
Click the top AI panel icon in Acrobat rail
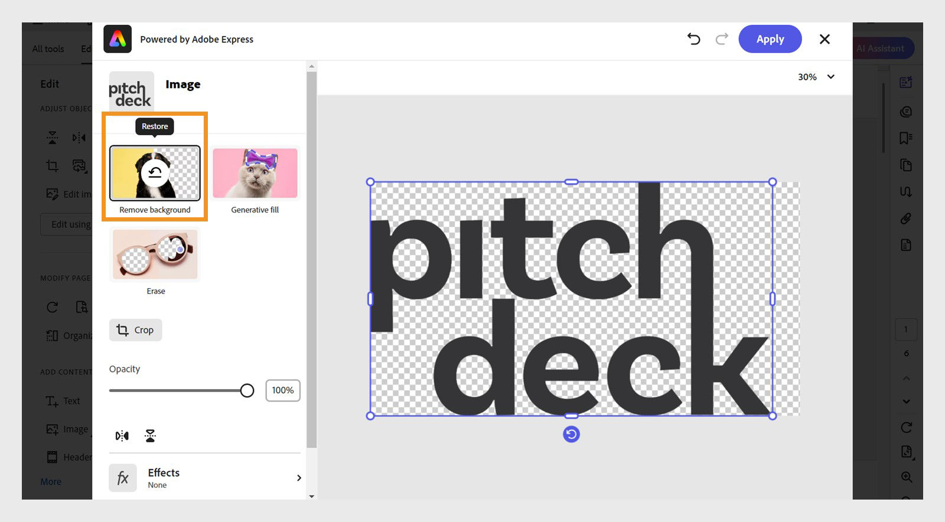click(x=906, y=83)
